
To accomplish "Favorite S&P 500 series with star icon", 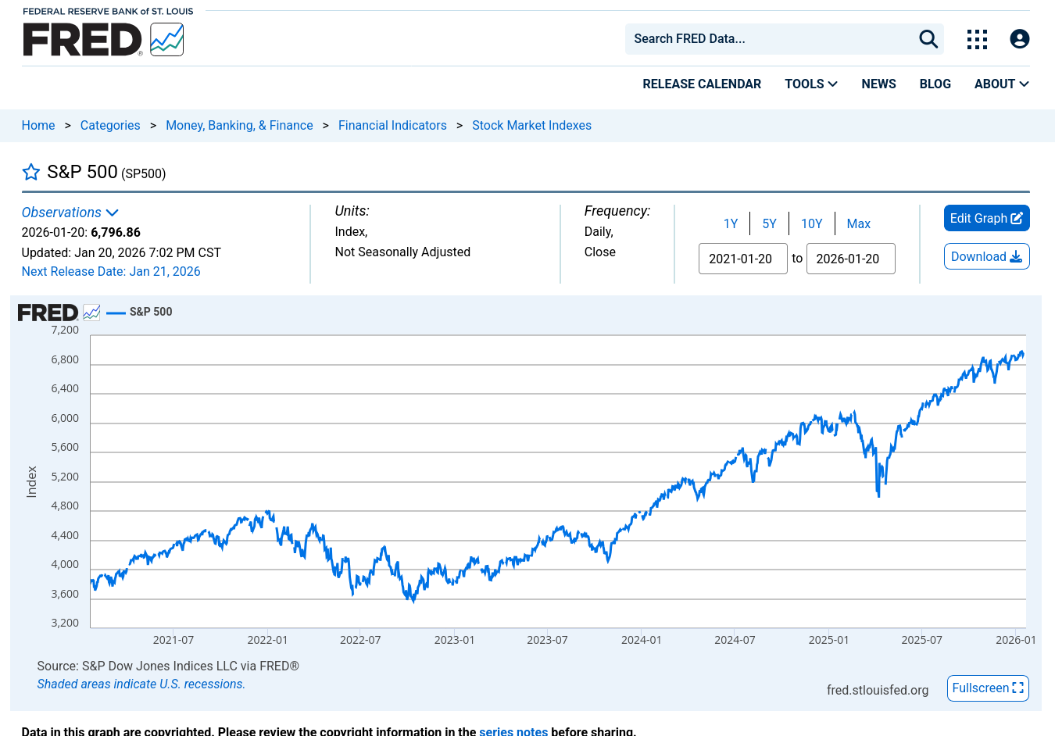I will pyautogui.click(x=31, y=172).
